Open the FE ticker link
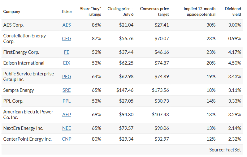Image resolution: width=247 pixels, height=157 pixels. pyautogui.click(x=67, y=52)
